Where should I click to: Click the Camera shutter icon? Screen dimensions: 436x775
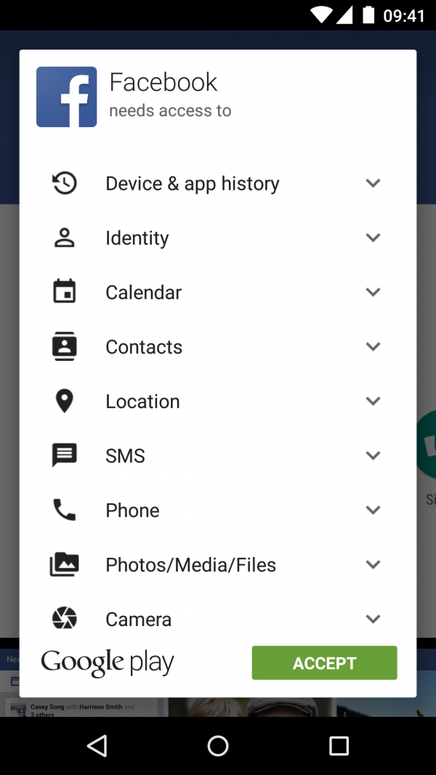click(65, 619)
